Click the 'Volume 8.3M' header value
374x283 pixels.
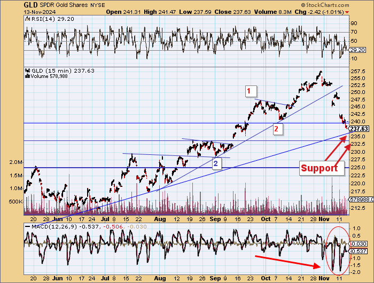pyautogui.click(x=272, y=12)
